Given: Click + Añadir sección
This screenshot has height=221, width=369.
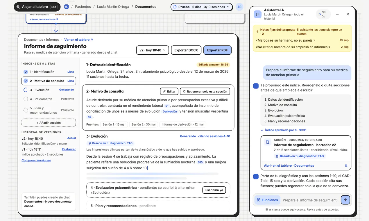Looking at the screenshot, I should (49, 123).
